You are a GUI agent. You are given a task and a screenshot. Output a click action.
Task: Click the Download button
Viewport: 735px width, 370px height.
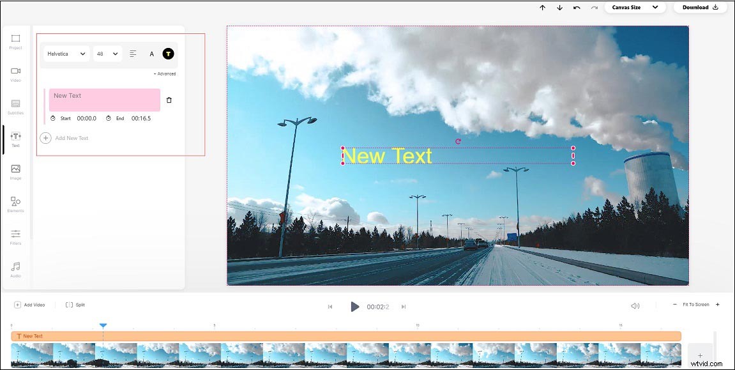tap(699, 7)
